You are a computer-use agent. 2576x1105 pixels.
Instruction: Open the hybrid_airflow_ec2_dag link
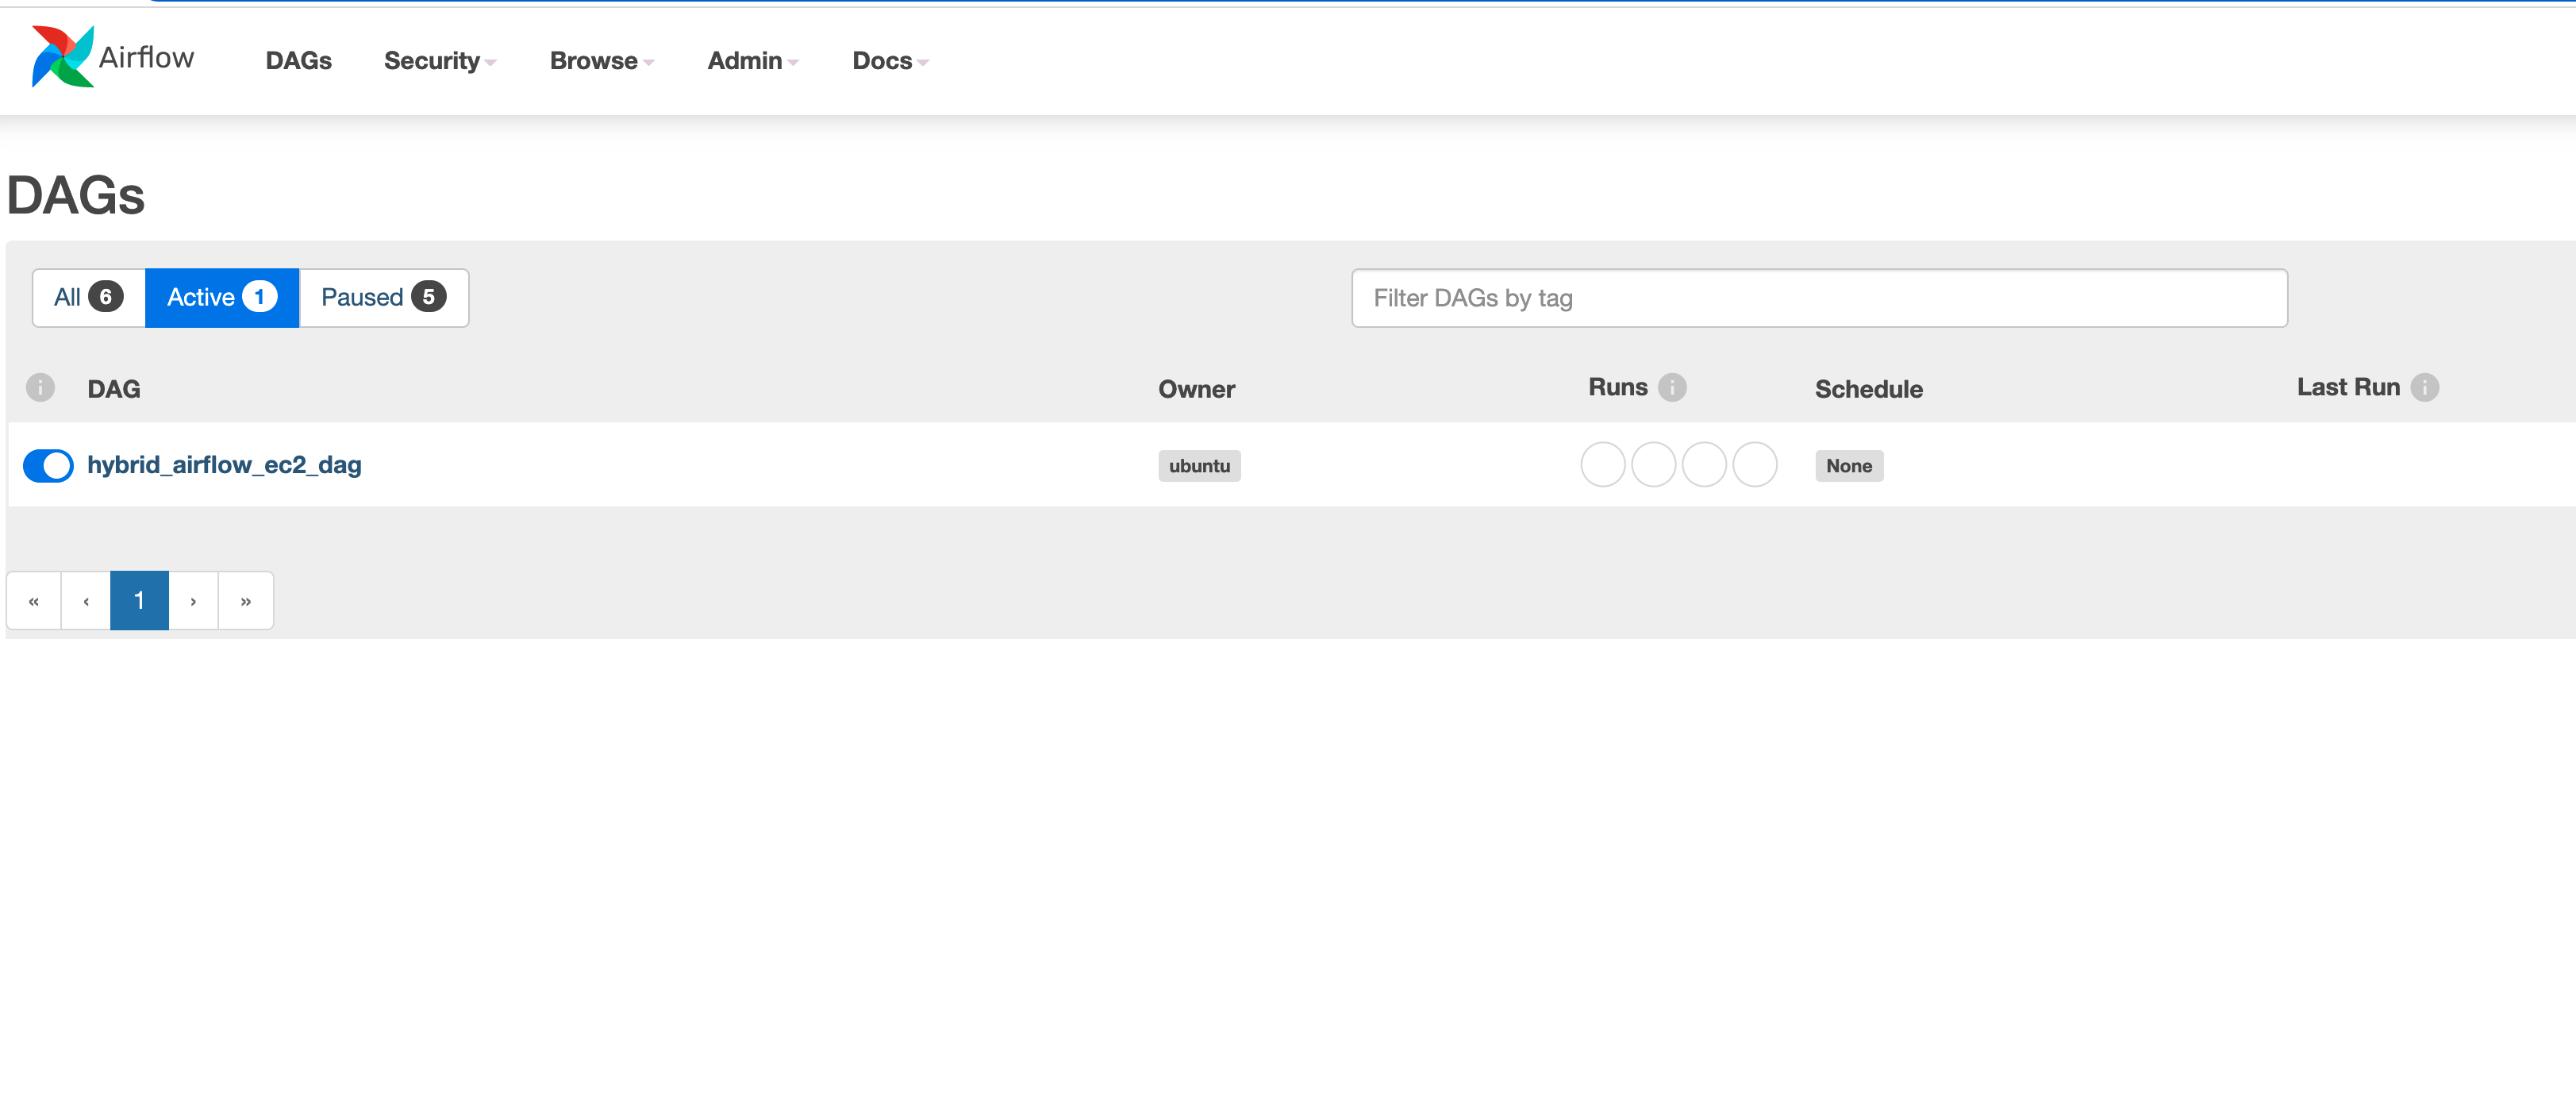pos(224,465)
